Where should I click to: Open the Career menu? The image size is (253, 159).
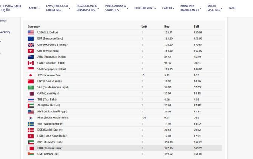(169, 8)
